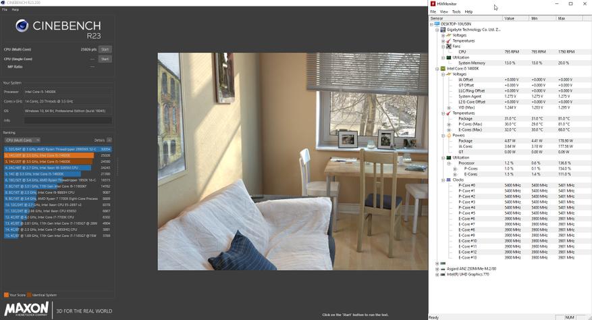Screen dimensions: 592x320
Task: Click the rendered room image in Cinebench
Action: pyautogui.click(x=292, y=161)
